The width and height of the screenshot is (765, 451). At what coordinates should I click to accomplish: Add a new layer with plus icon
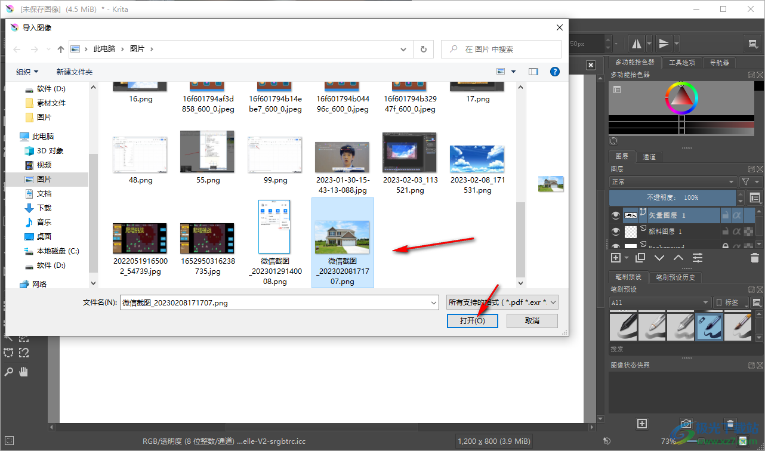616,258
